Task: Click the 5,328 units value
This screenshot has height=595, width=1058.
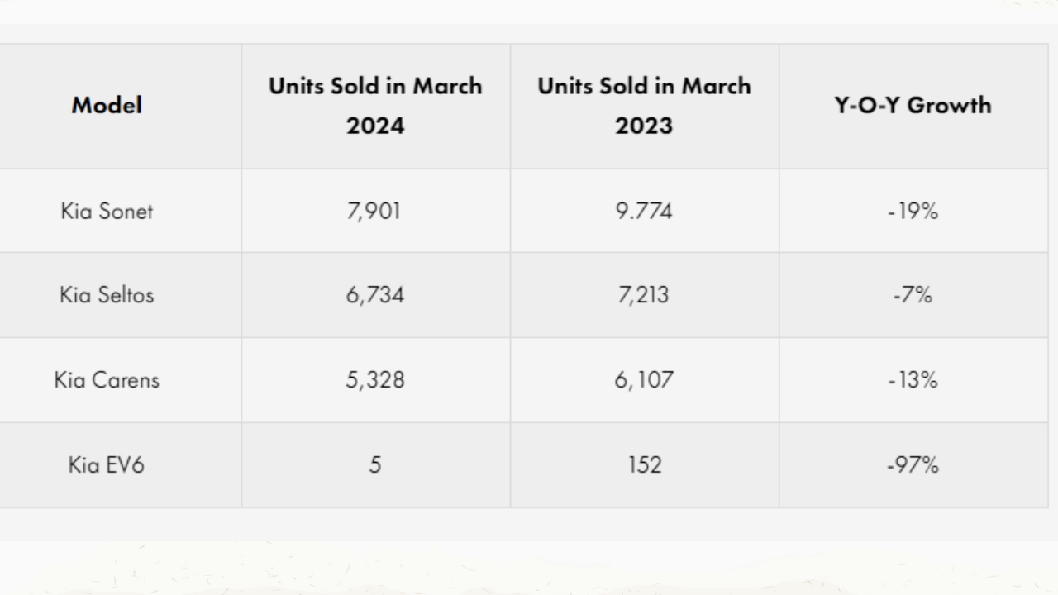Action: coord(375,380)
